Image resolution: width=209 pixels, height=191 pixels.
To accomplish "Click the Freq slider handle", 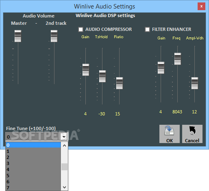I will (178, 59).
